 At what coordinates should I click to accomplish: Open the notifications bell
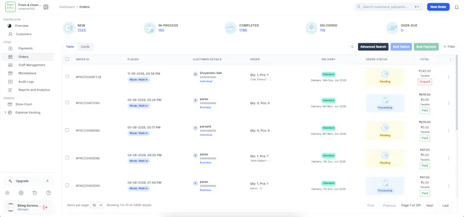coord(456,7)
